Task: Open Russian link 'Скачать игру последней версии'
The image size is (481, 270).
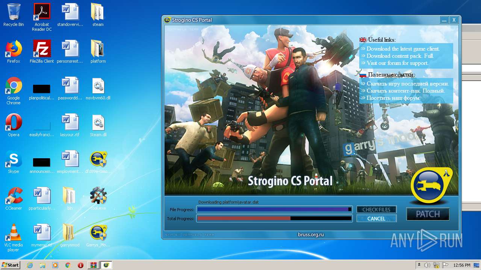Action: (x=408, y=84)
